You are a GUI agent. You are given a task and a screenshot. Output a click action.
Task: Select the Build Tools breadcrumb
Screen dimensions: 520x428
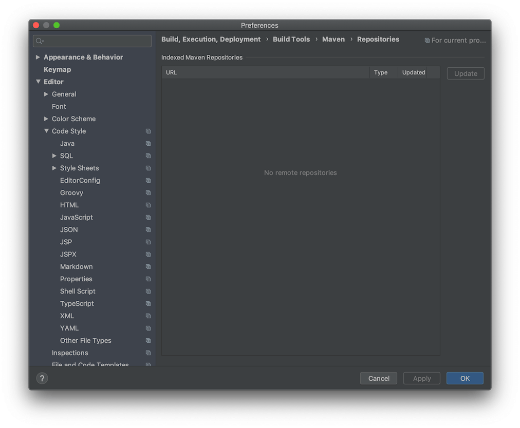[x=291, y=39]
